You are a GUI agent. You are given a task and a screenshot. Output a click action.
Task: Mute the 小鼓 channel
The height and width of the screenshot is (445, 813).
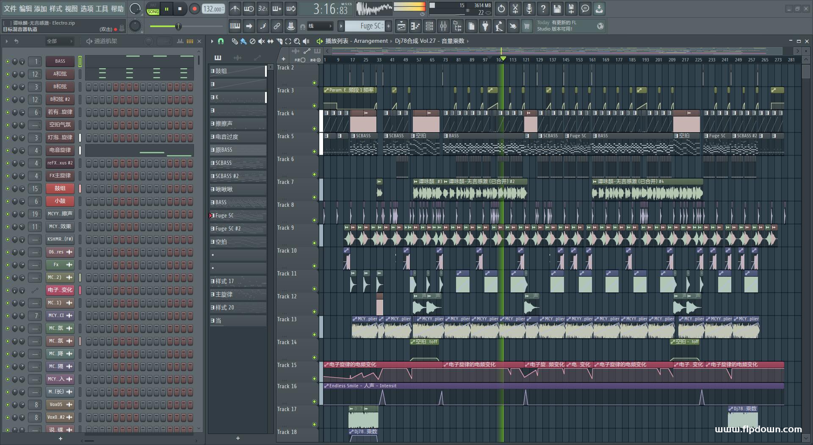[7, 201]
